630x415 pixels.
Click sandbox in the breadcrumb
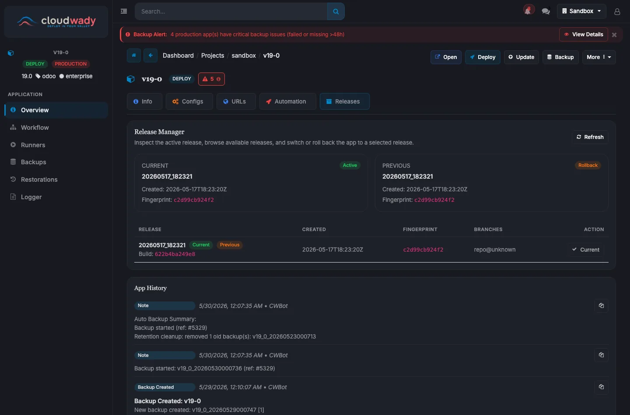tap(244, 55)
